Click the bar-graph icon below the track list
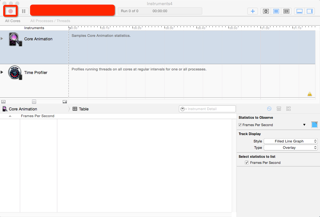Viewport: 320px width, 217px height. 4,102
